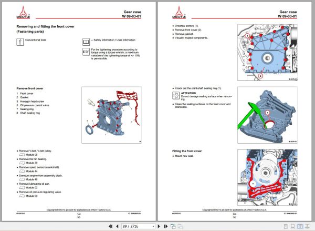Click the 'Remove V-belt, V-belt pulley' step
The image size is (315, 231).
[x=35, y=151]
